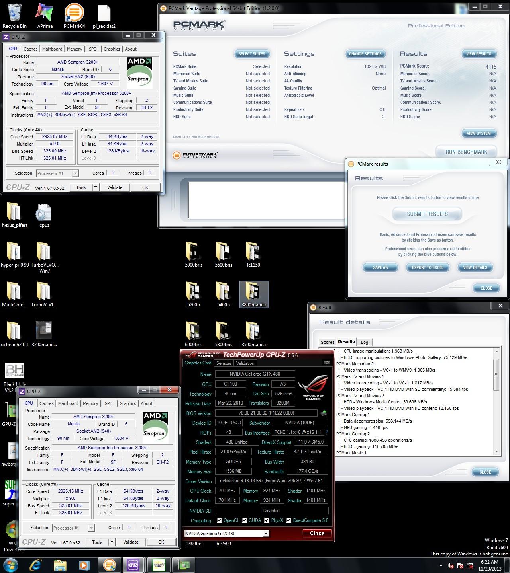The image size is (510, 573).
Task: Select the cpuz settings file icon
Action: click(x=44, y=215)
